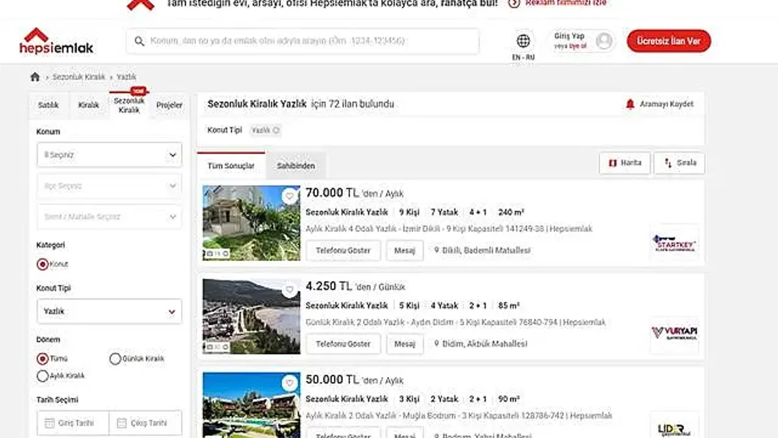
Task: Open the Dikili listing photo thumbnail
Action: [252, 223]
